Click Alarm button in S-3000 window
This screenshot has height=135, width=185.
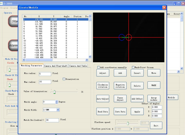coord(13,46)
